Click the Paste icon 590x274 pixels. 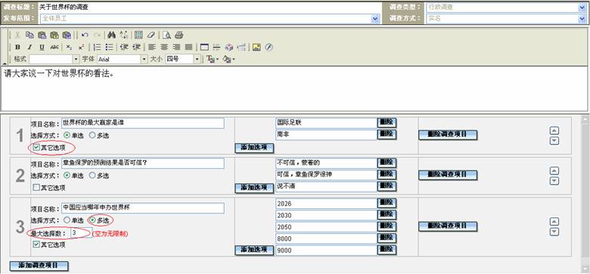42,35
